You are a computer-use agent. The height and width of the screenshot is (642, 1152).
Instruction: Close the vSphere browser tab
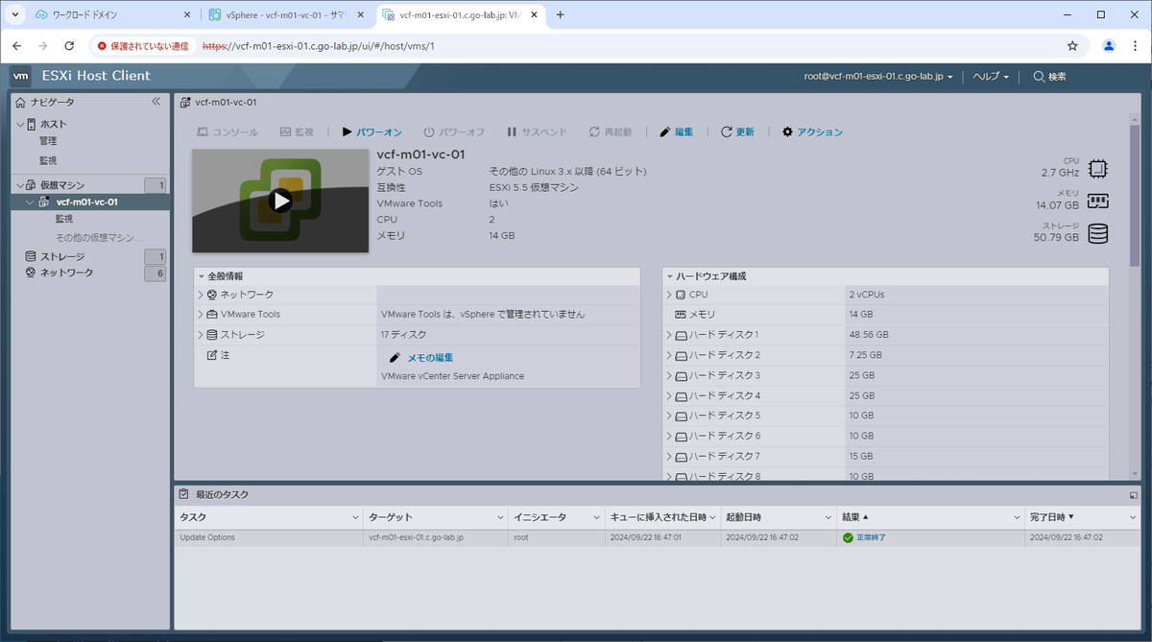point(360,15)
